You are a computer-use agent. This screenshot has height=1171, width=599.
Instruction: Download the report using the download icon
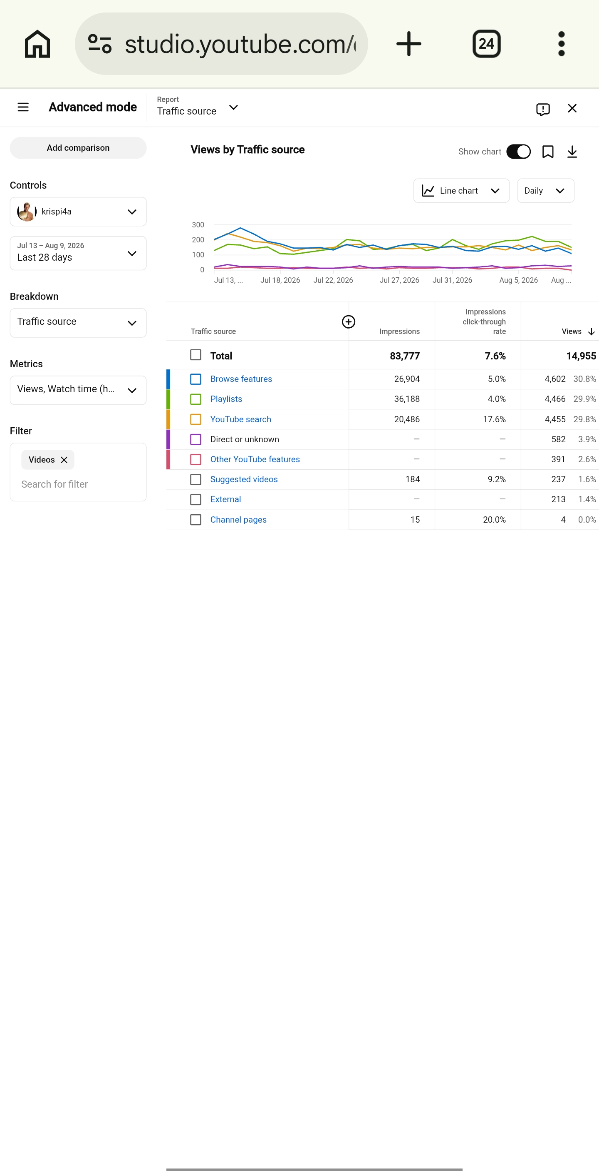[x=572, y=152]
